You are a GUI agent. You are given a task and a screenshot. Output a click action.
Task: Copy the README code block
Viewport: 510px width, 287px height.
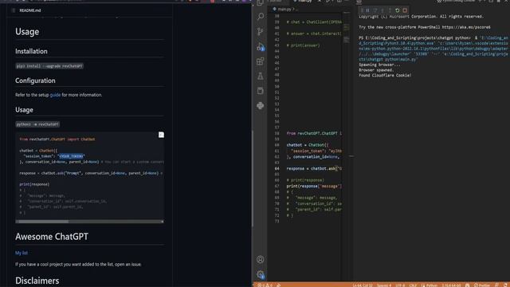click(x=161, y=135)
